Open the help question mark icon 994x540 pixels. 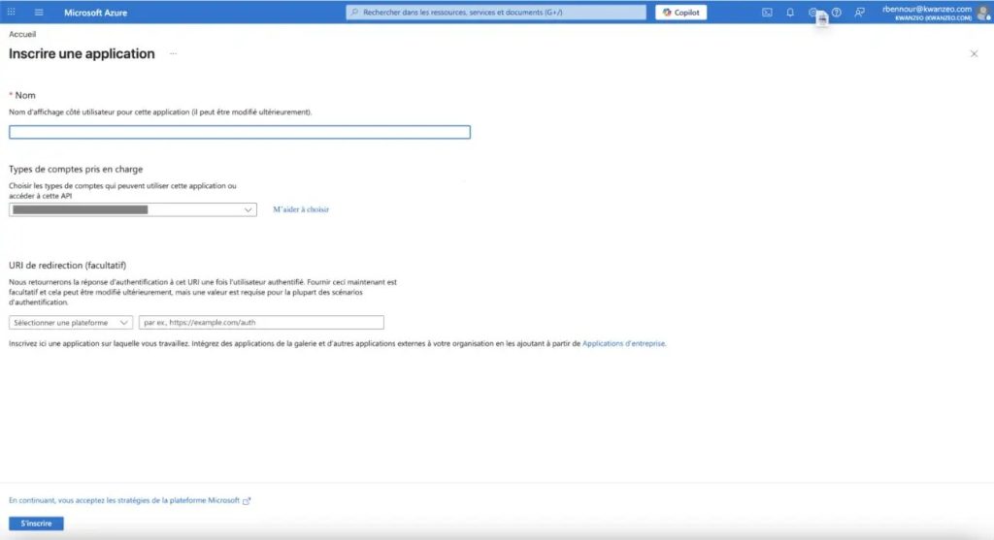837,12
